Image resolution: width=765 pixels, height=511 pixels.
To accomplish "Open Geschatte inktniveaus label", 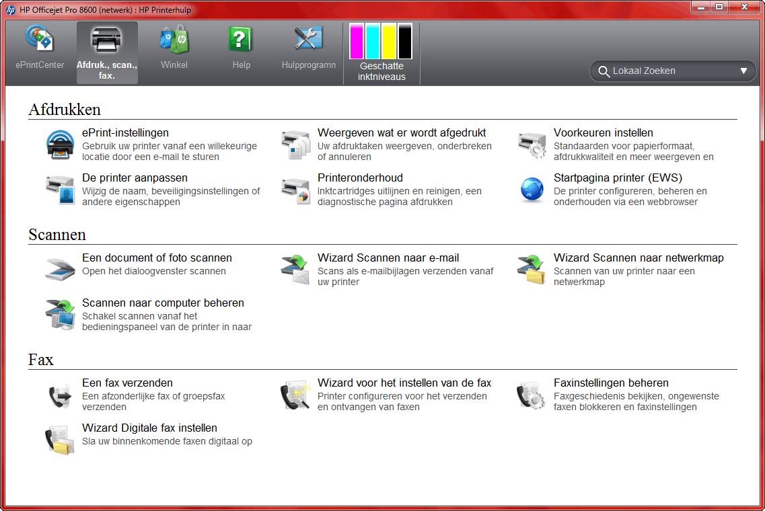I will [x=381, y=71].
